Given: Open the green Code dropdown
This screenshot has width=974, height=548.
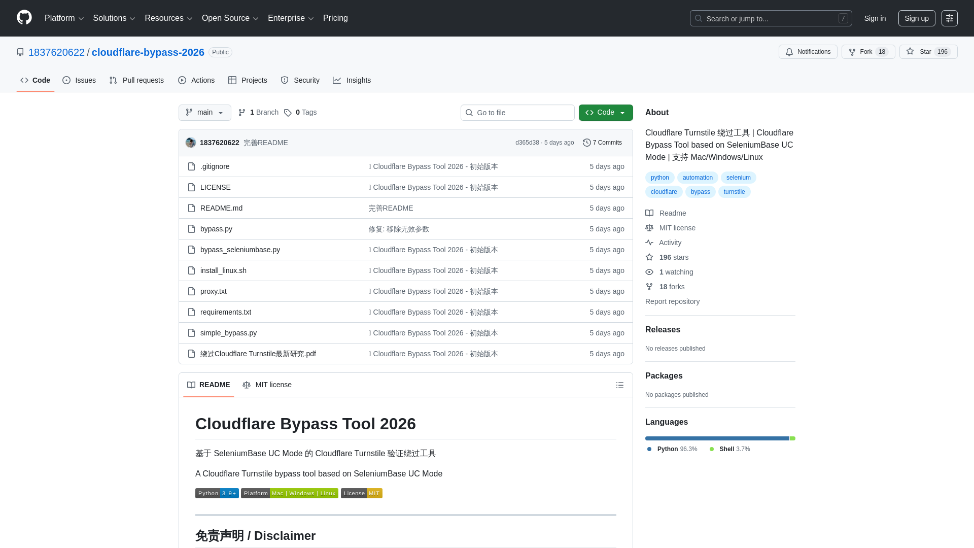Looking at the screenshot, I should click(x=605, y=112).
